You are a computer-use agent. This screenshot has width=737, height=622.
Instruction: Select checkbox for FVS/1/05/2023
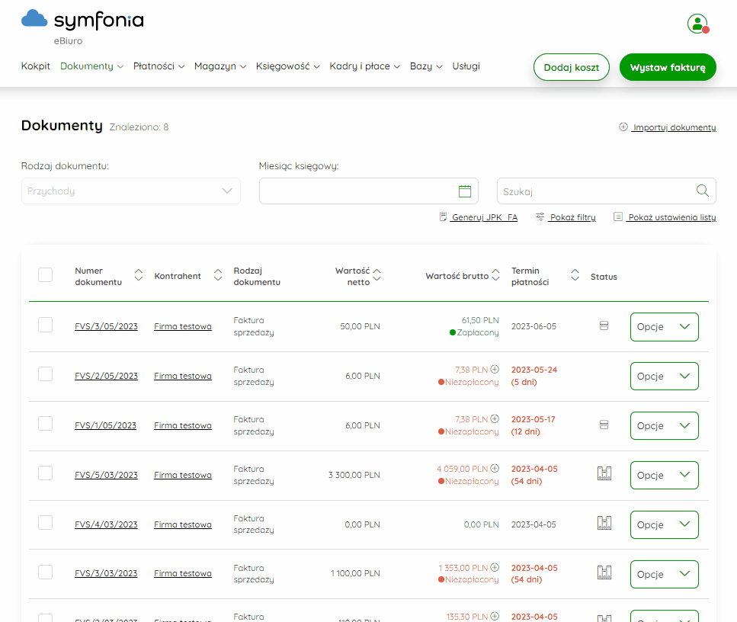(x=45, y=424)
